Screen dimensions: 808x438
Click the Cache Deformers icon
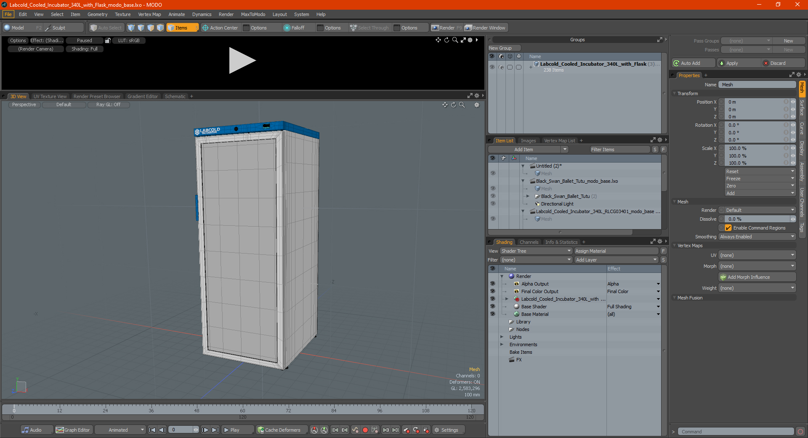pos(261,430)
